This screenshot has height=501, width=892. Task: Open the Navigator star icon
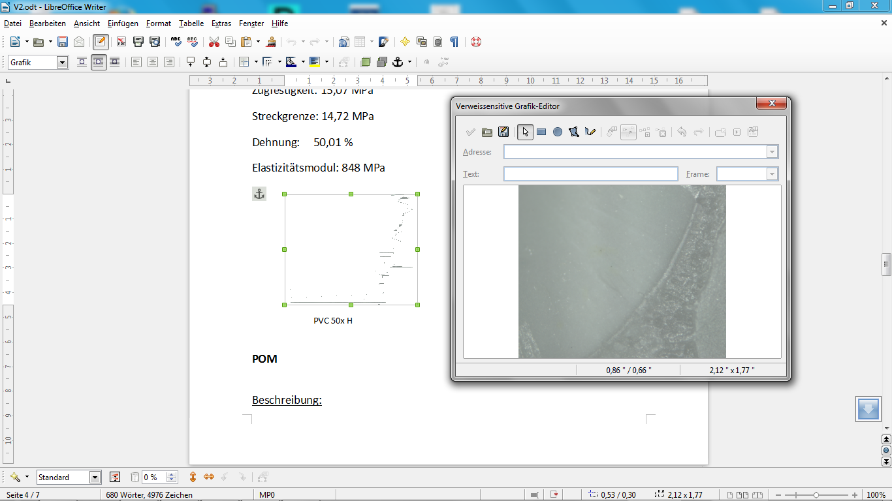coord(405,42)
